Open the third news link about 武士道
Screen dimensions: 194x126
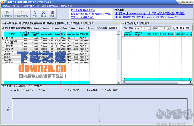pyautogui.click(x=82, y=17)
